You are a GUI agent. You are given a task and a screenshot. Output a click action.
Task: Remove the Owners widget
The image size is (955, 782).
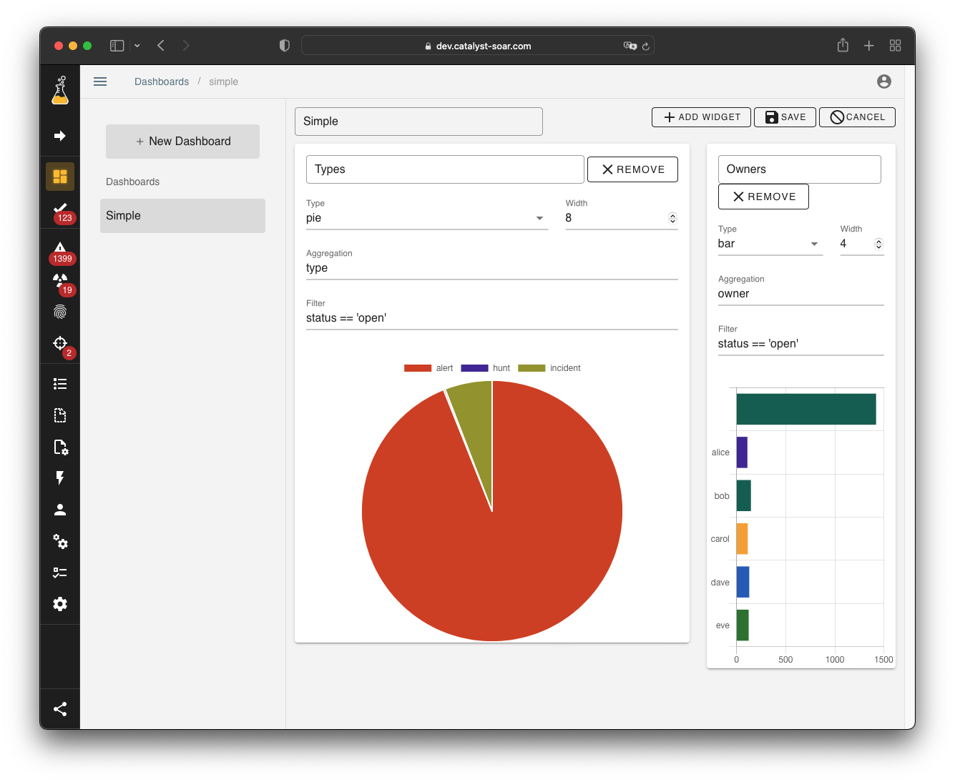point(763,197)
